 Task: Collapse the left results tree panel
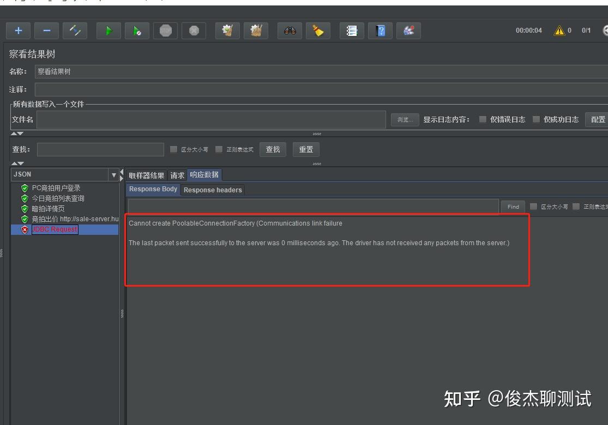click(x=121, y=172)
